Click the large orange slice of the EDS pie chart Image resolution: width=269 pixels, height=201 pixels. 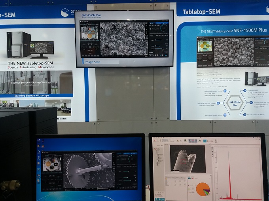201,189
